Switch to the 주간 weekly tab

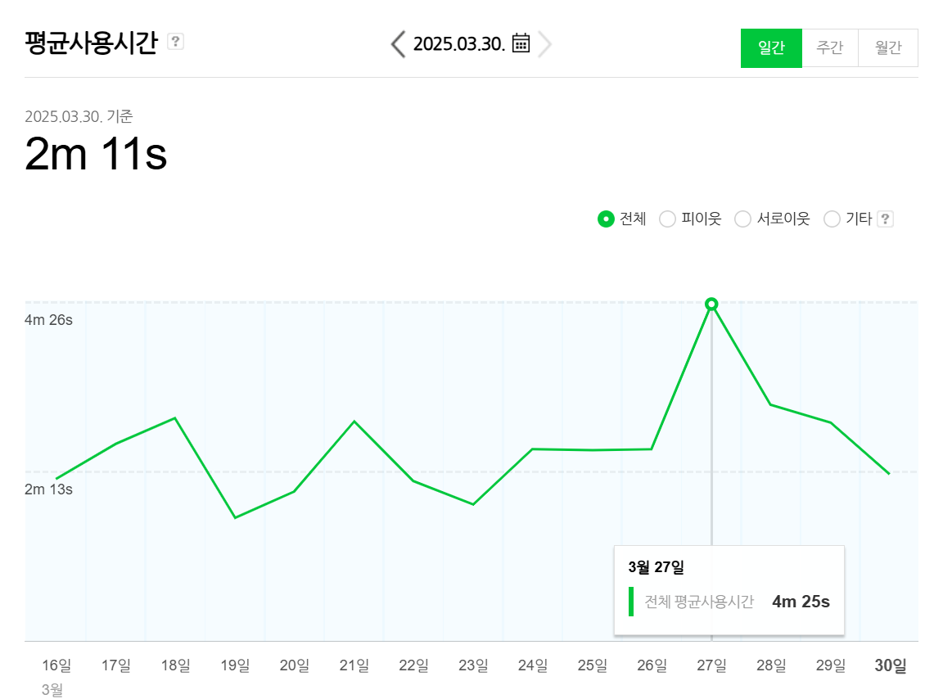click(x=830, y=47)
